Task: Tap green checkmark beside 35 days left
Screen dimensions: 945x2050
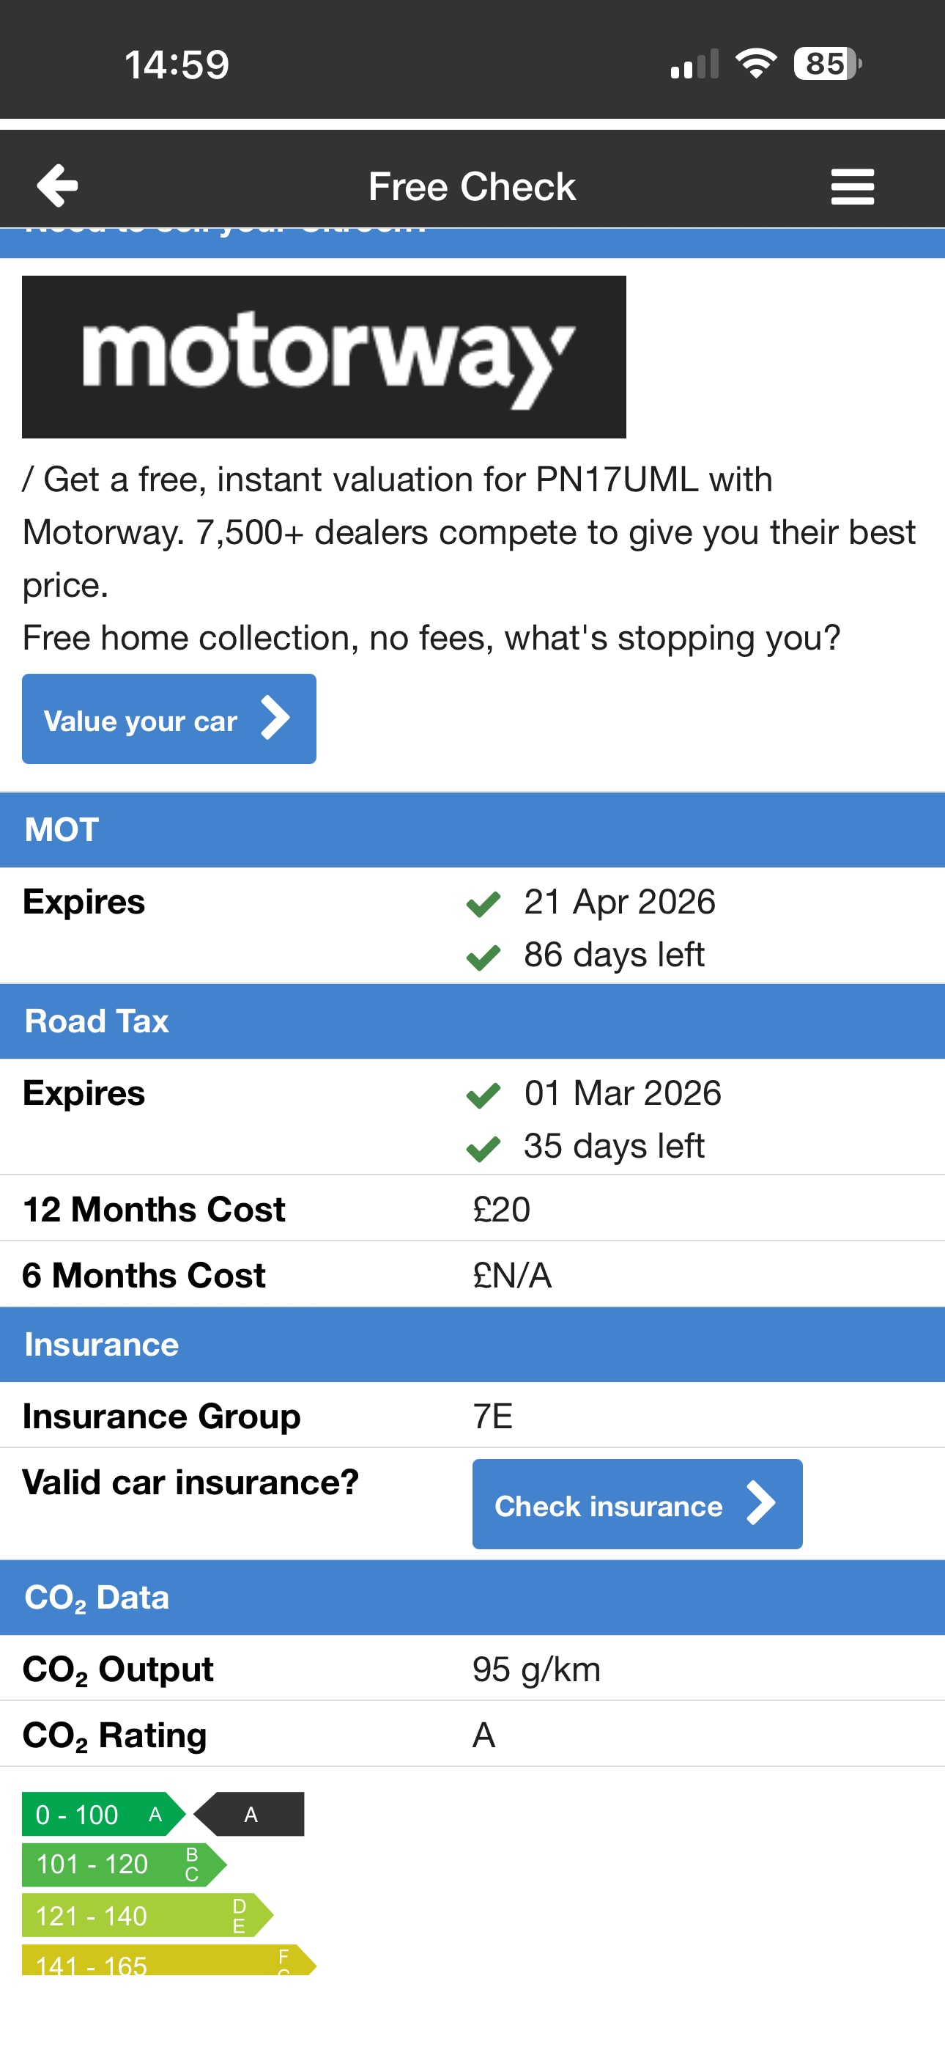Action: [x=483, y=1147]
